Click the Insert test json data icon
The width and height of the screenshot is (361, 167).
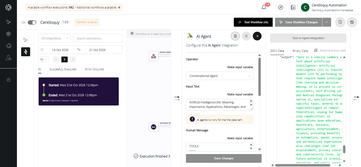[x=316, y=50]
